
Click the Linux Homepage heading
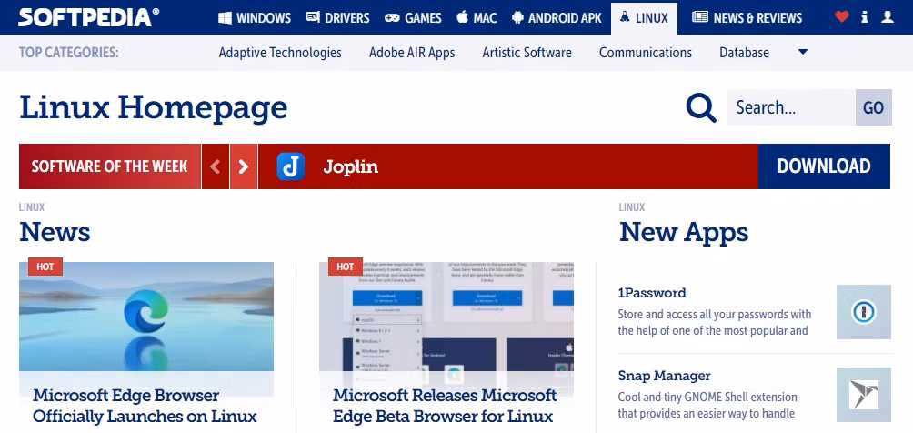[x=154, y=107]
